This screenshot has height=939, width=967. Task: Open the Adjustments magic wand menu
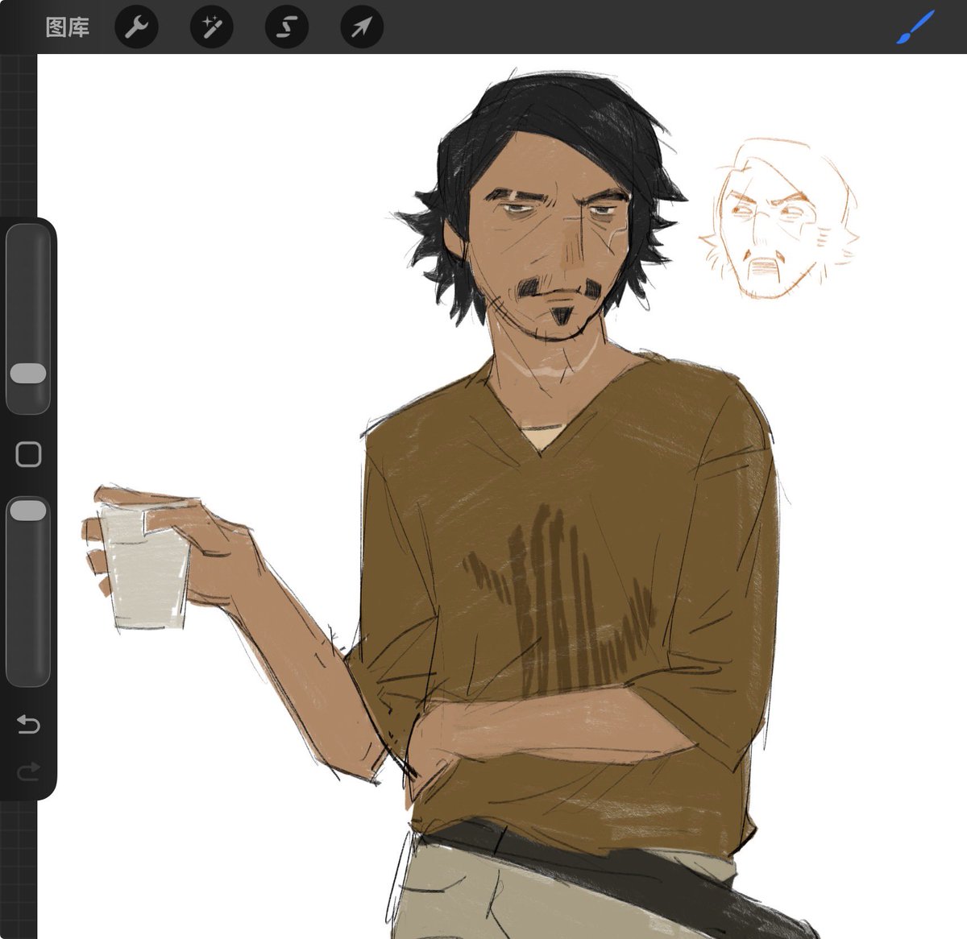click(211, 28)
